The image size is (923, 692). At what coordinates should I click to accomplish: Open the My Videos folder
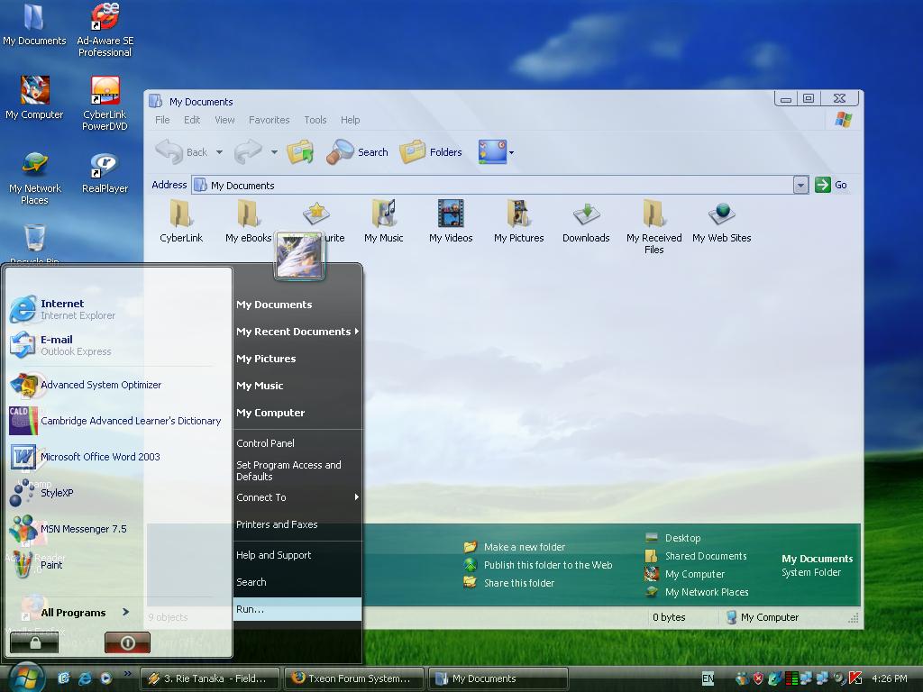point(451,222)
